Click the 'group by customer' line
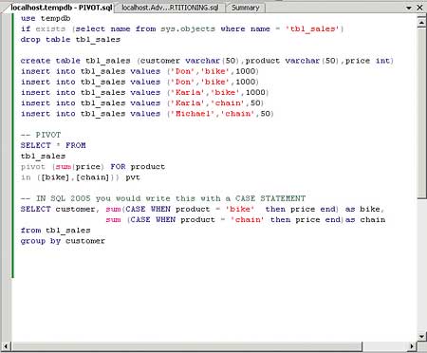 (x=63, y=241)
